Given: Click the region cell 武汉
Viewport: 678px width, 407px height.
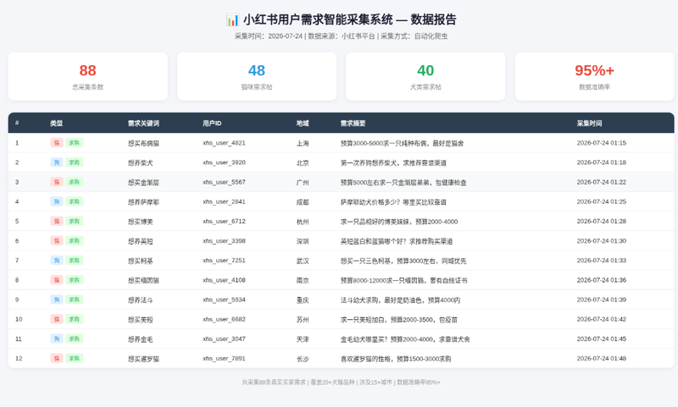Looking at the screenshot, I should tap(303, 261).
